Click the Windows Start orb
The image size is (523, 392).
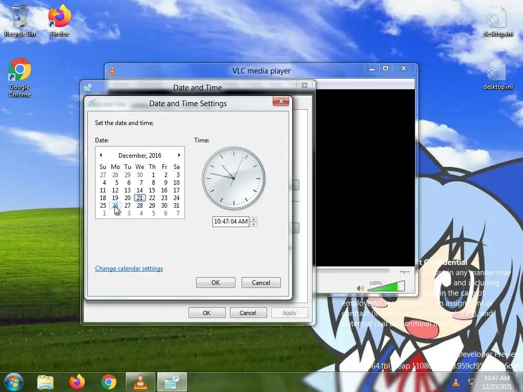13,382
